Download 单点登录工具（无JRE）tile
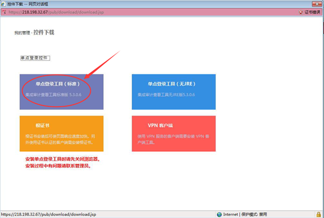The width and height of the screenshot is (324, 218). click(x=173, y=92)
